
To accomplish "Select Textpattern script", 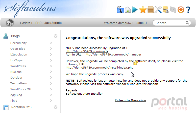I will pos(19,83).
